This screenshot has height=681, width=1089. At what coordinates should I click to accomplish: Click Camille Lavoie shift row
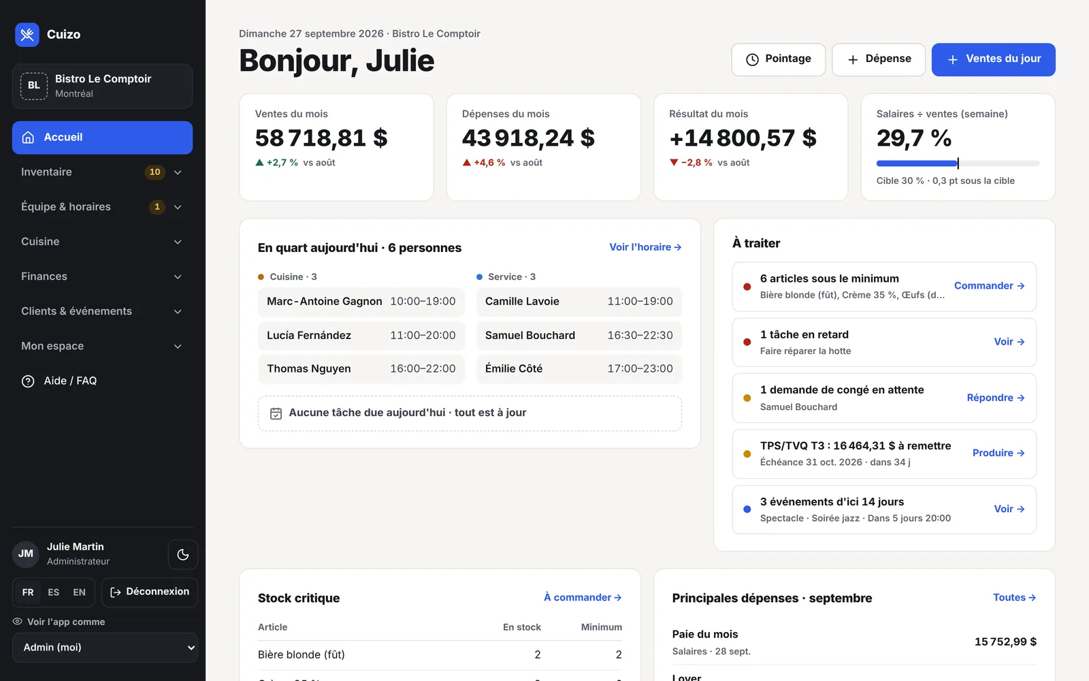579,302
